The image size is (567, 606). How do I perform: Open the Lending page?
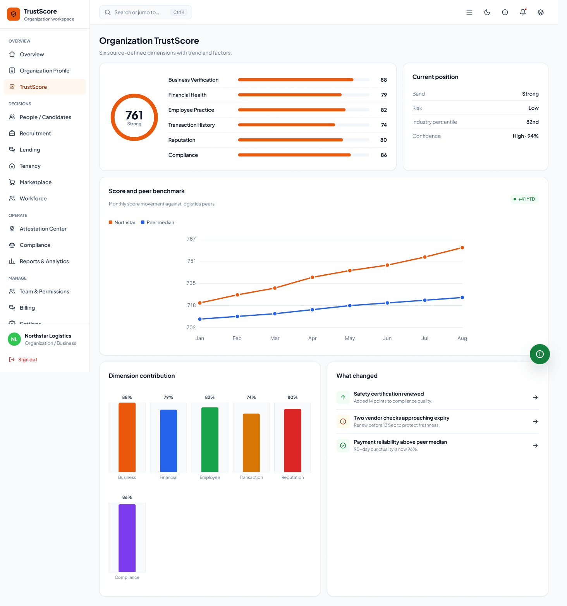(x=45, y=150)
